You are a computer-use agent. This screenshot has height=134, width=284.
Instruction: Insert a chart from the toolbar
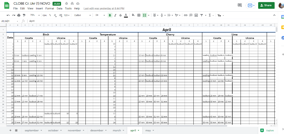pyautogui.click(x=196, y=15)
